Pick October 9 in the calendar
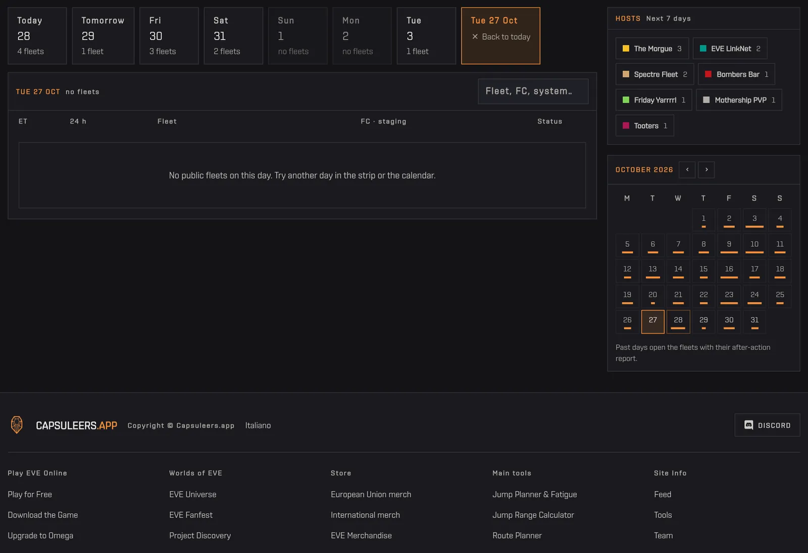The height and width of the screenshot is (553, 808). [x=729, y=245]
